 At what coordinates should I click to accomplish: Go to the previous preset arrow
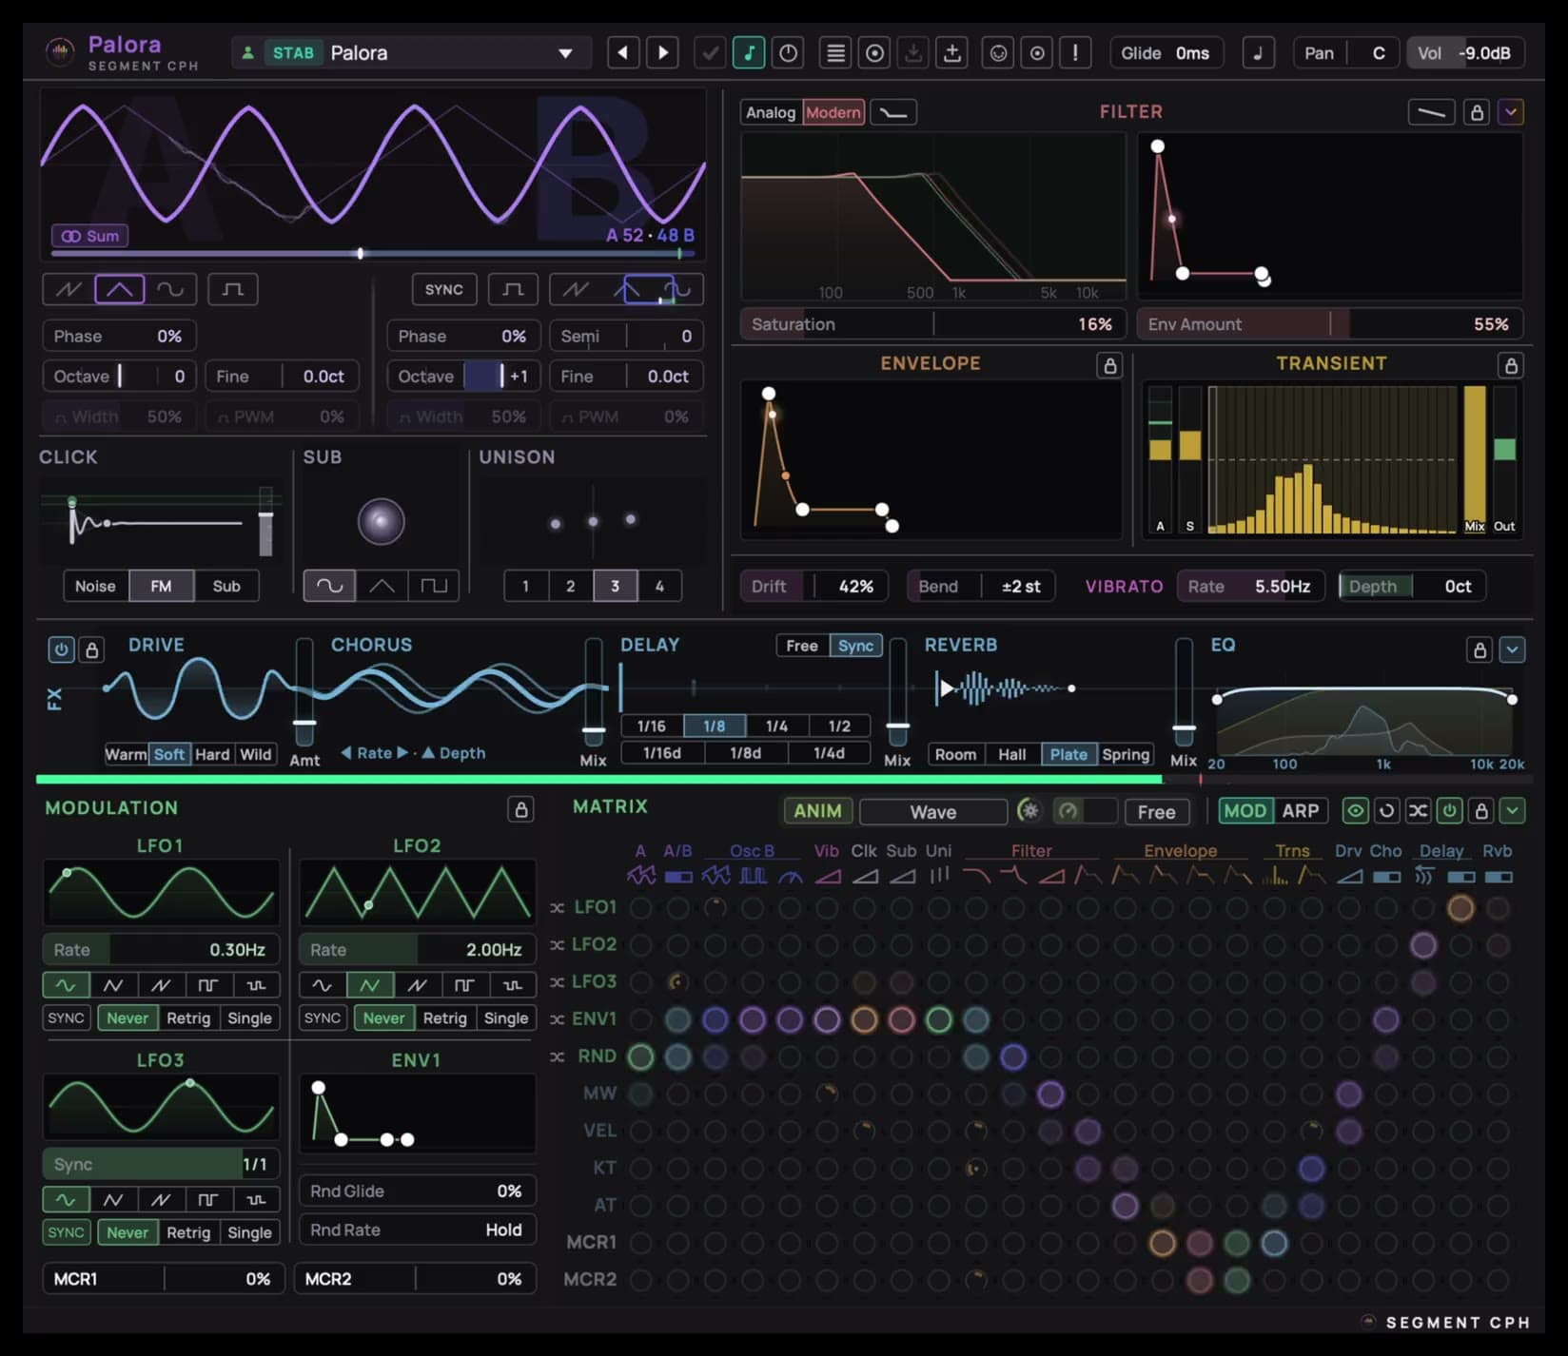coord(623,53)
